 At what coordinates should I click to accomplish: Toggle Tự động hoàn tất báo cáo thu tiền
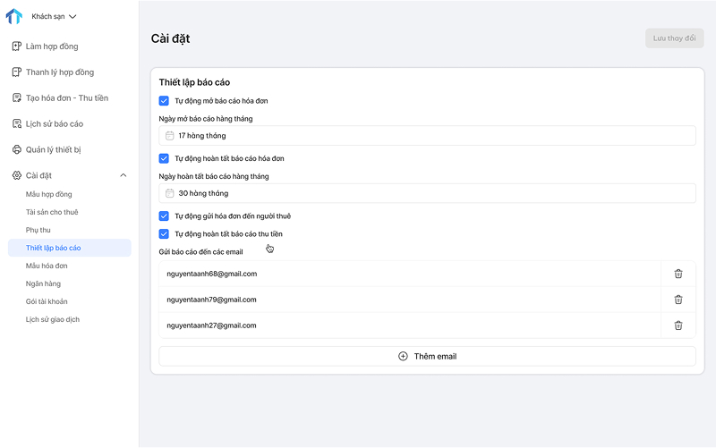pyautogui.click(x=164, y=233)
